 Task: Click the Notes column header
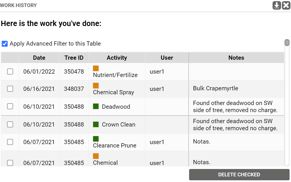236,58
